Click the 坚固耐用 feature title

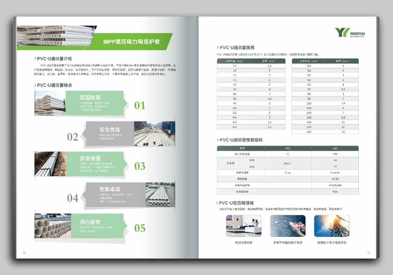(90, 97)
